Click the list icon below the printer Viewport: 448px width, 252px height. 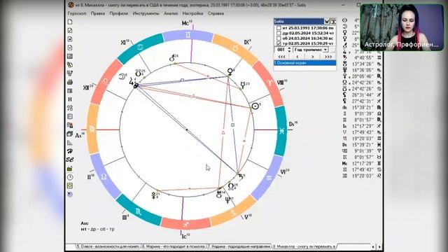pos(70,91)
